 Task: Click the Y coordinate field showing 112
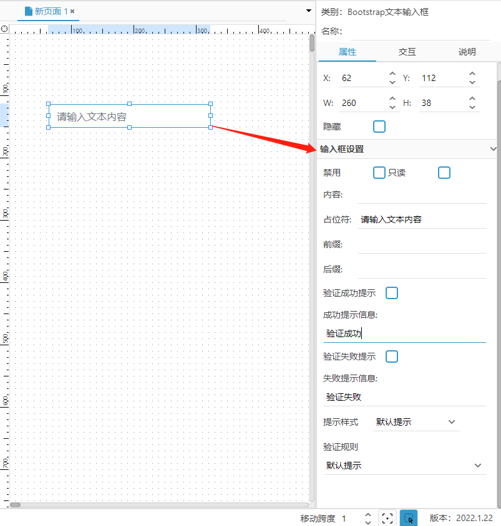tap(443, 78)
